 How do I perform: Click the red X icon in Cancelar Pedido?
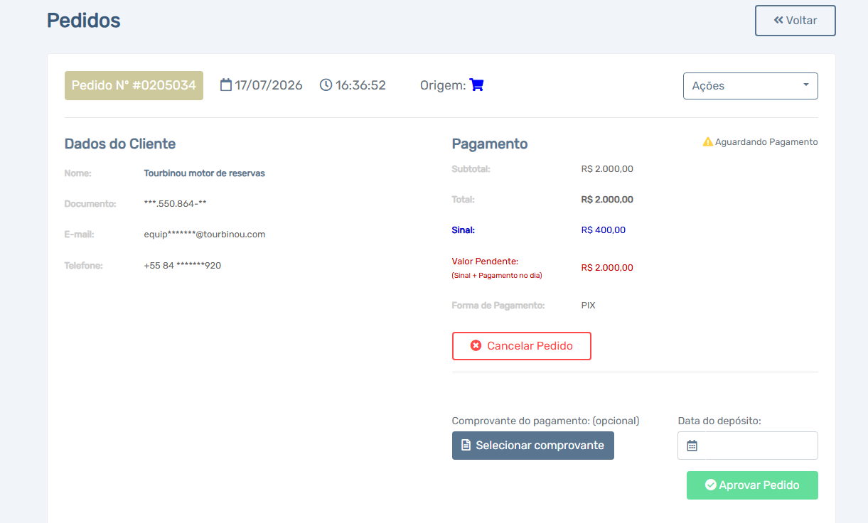click(x=476, y=346)
